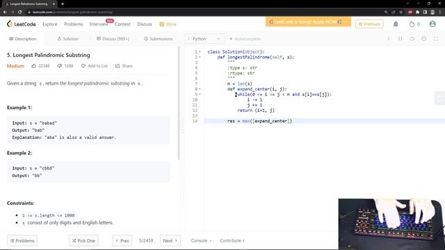Collapse code fold arrow on line 9
This screenshot has height=250, width=445.
click(x=200, y=94)
